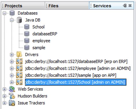Click the Hudson Builders icon
The image size is (136, 109).
(x=12, y=96)
